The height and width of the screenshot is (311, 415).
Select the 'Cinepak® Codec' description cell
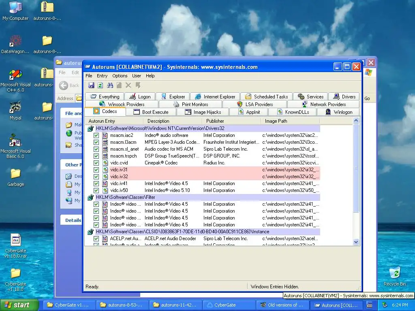[x=161, y=163]
